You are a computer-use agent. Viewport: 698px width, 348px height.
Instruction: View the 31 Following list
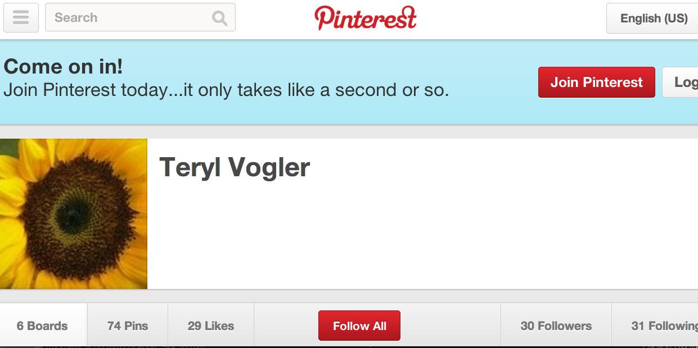tap(655, 326)
